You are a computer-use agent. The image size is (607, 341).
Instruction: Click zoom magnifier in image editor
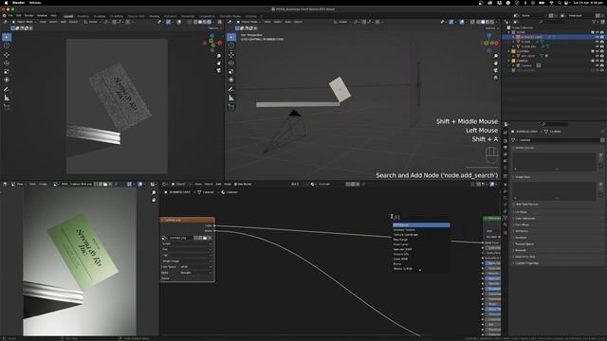click(154, 192)
